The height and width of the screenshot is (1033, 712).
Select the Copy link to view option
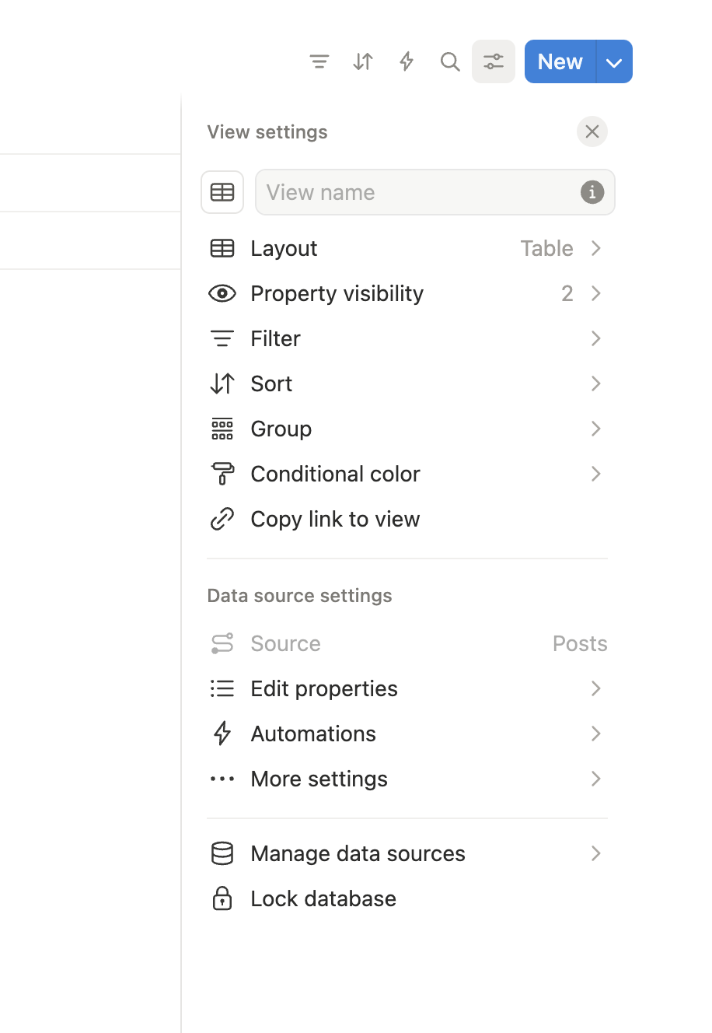(x=335, y=519)
